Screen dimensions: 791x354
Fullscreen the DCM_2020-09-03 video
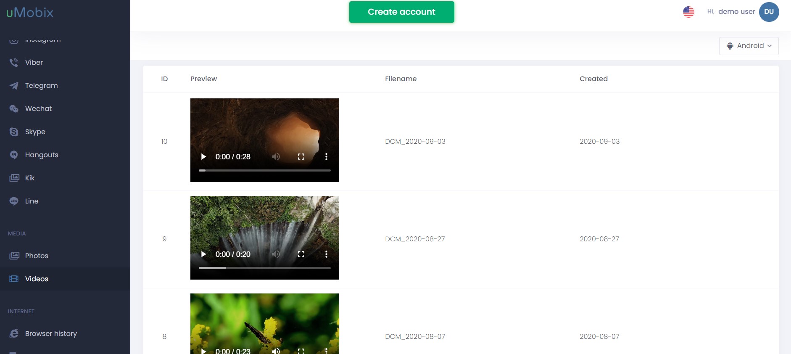point(301,157)
